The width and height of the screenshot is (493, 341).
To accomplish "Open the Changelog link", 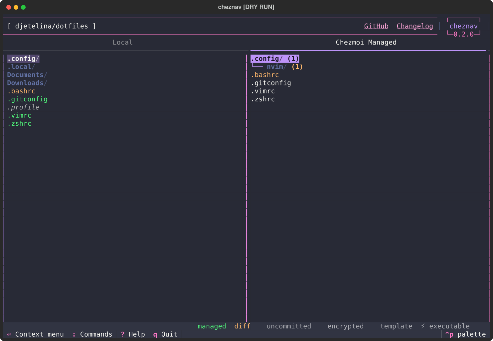I will 415,26.
